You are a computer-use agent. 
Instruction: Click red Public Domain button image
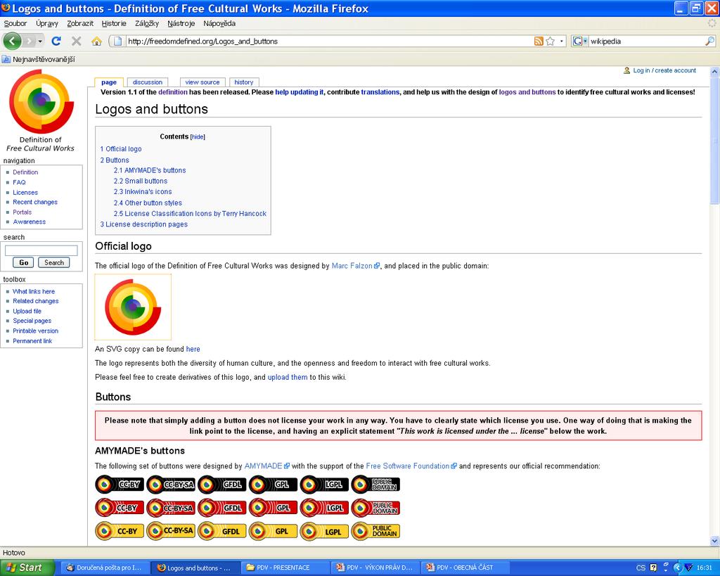(x=375, y=508)
